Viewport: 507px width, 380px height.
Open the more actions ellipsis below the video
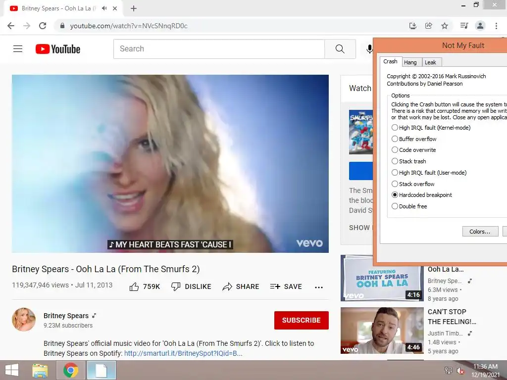[319, 287]
